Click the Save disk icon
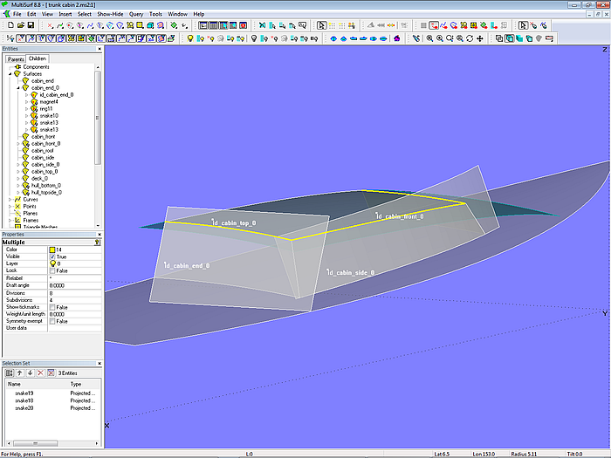Viewport: 611px width, 458px height. [x=31, y=25]
